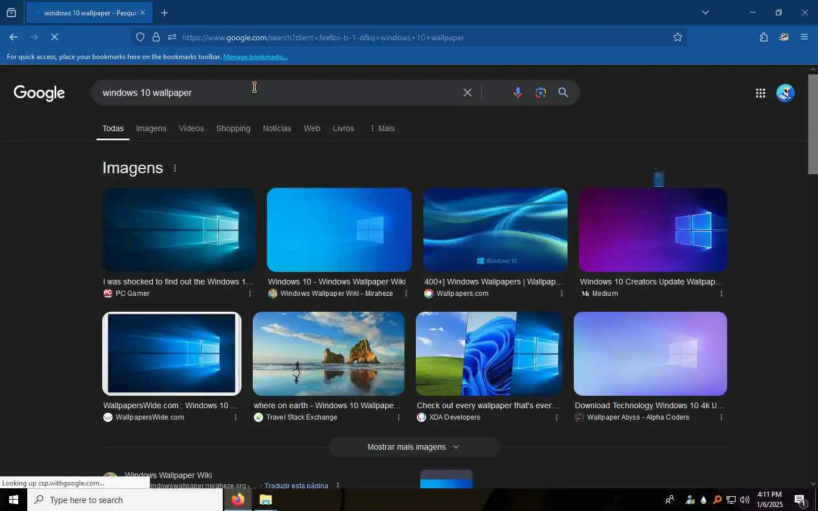Viewport: 818px width, 511px height.
Task: Open more options for Medium result
Action: click(721, 294)
